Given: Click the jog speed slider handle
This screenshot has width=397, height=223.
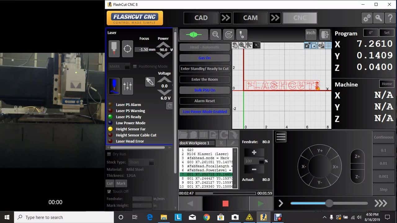Looking at the screenshot, I should click(329, 203).
